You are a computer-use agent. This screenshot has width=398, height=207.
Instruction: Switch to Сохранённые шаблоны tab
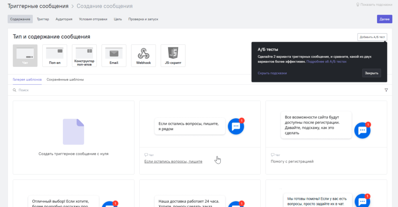(65, 80)
